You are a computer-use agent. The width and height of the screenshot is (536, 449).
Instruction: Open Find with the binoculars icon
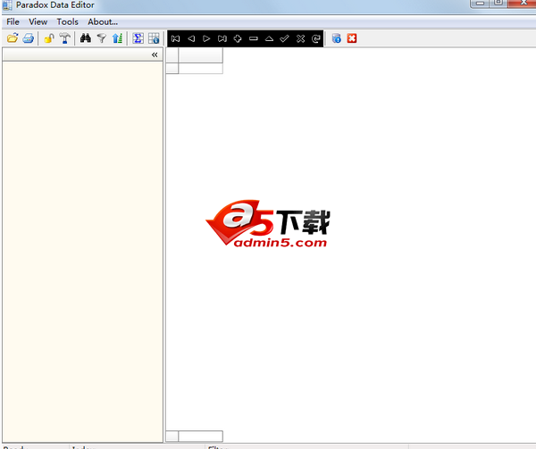point(86,37)
